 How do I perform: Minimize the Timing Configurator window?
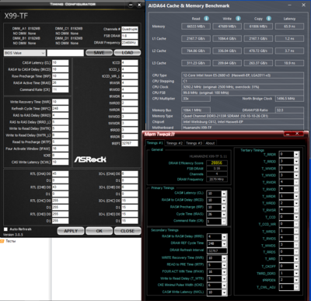(x=131, y=5)
